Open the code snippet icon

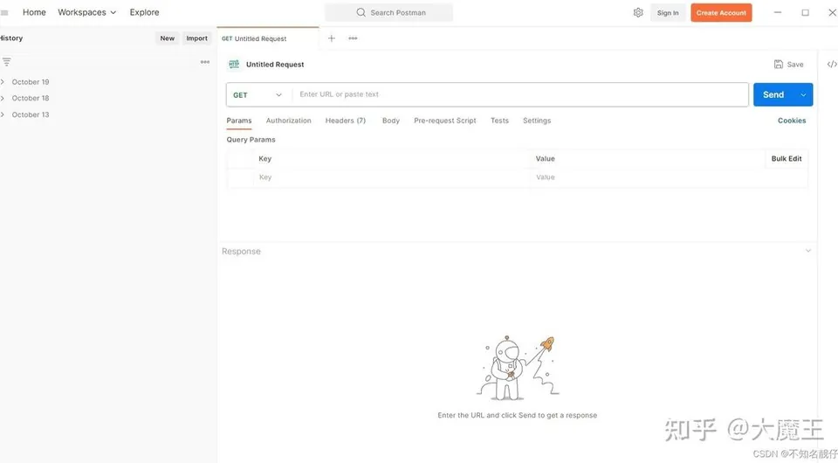(x=832, y=64)
